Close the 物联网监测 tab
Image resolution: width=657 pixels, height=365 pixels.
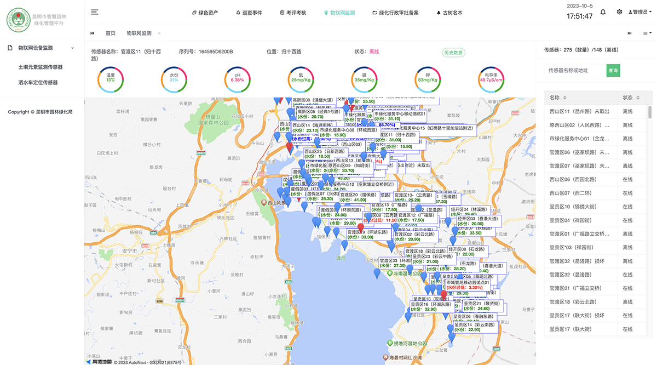pos(159,33)
